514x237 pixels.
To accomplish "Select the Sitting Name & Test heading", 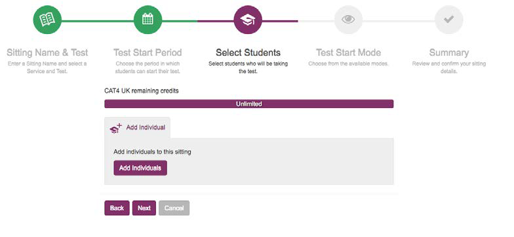I will point(47,52).
